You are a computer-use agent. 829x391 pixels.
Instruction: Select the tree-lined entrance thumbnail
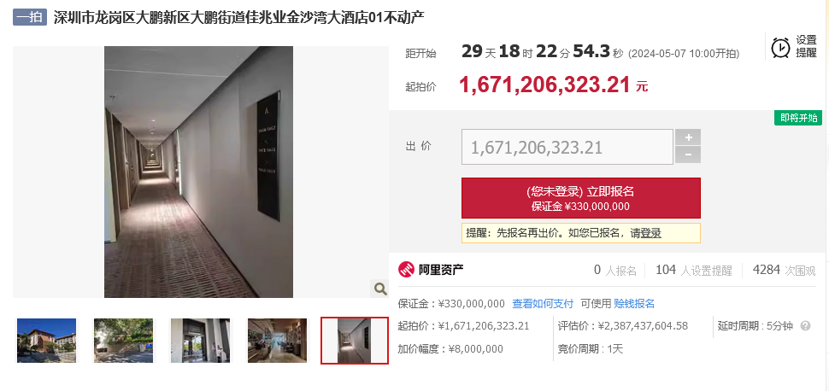coord(123,341)
